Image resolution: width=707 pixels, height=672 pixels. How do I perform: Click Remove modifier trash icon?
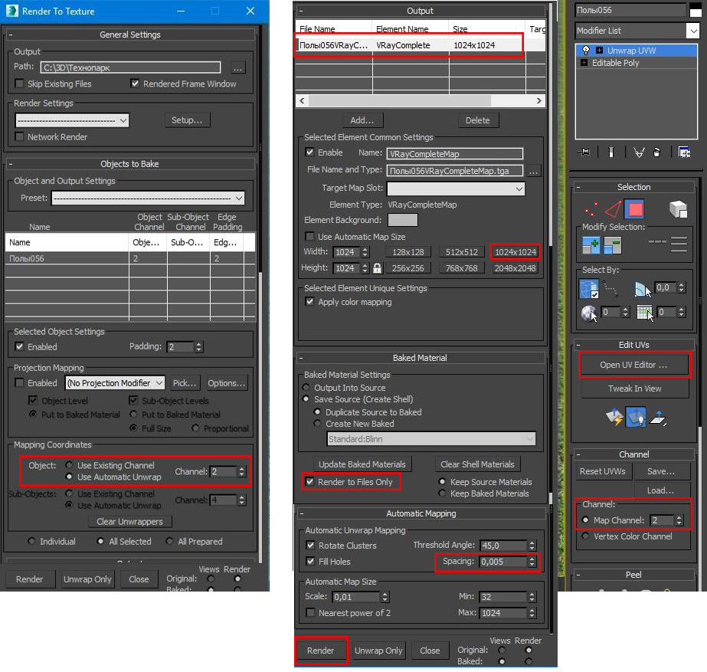tap(656, 152)
